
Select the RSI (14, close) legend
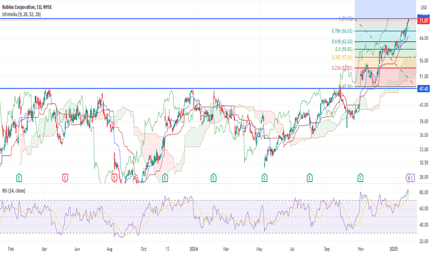[x=14, y=191]
